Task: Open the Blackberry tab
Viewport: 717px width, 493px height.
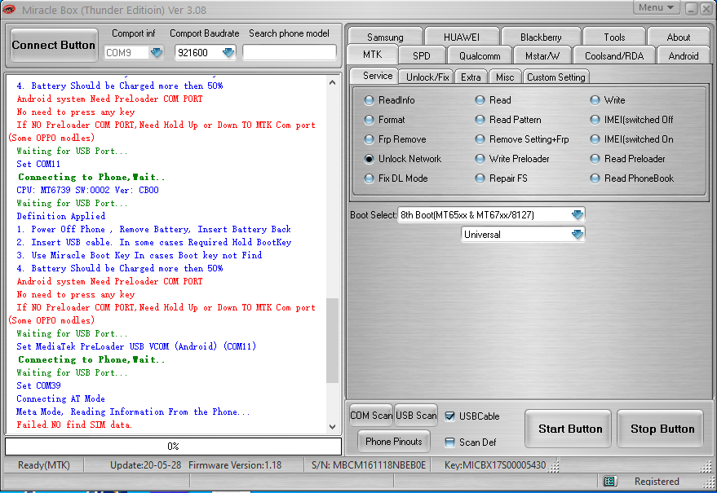Action: tap(541, 37)
